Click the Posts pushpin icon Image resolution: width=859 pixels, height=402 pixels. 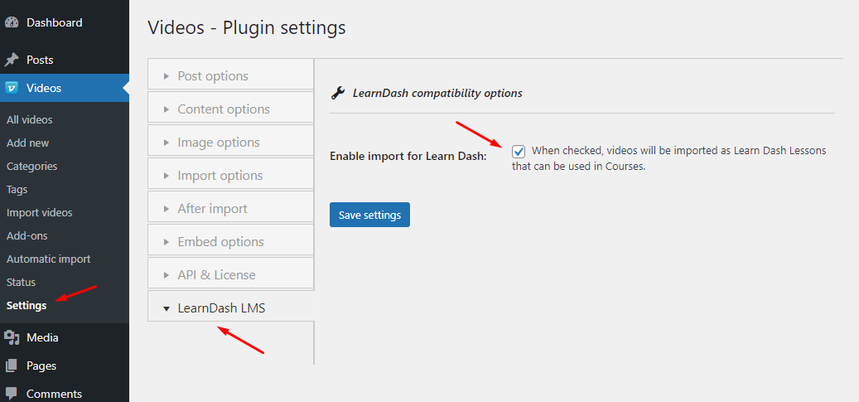tap(12, 60)
